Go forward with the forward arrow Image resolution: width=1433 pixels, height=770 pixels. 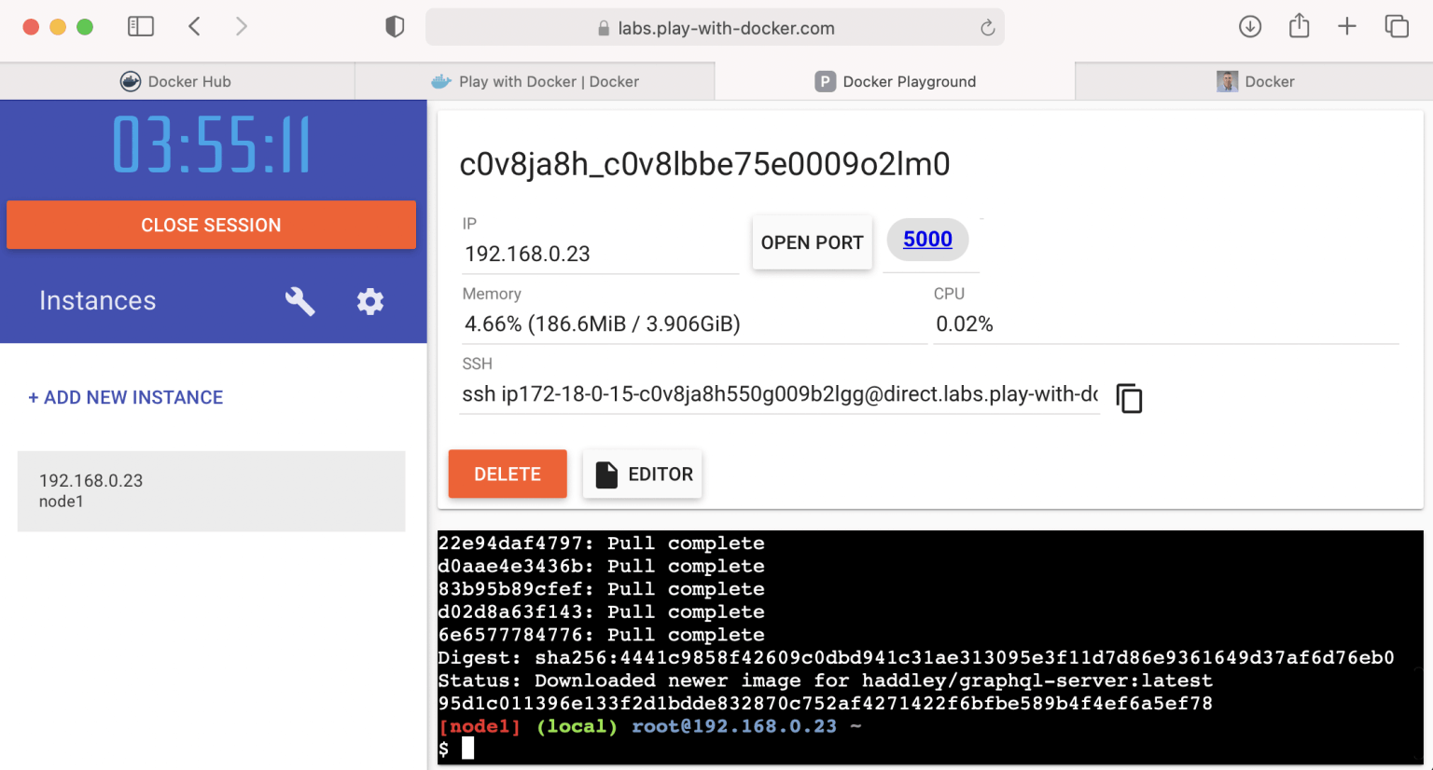point(242,26)
